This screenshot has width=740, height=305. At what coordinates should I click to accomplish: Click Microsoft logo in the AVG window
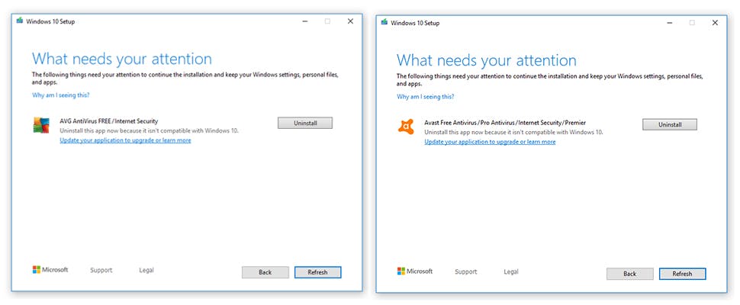(50, 270)
